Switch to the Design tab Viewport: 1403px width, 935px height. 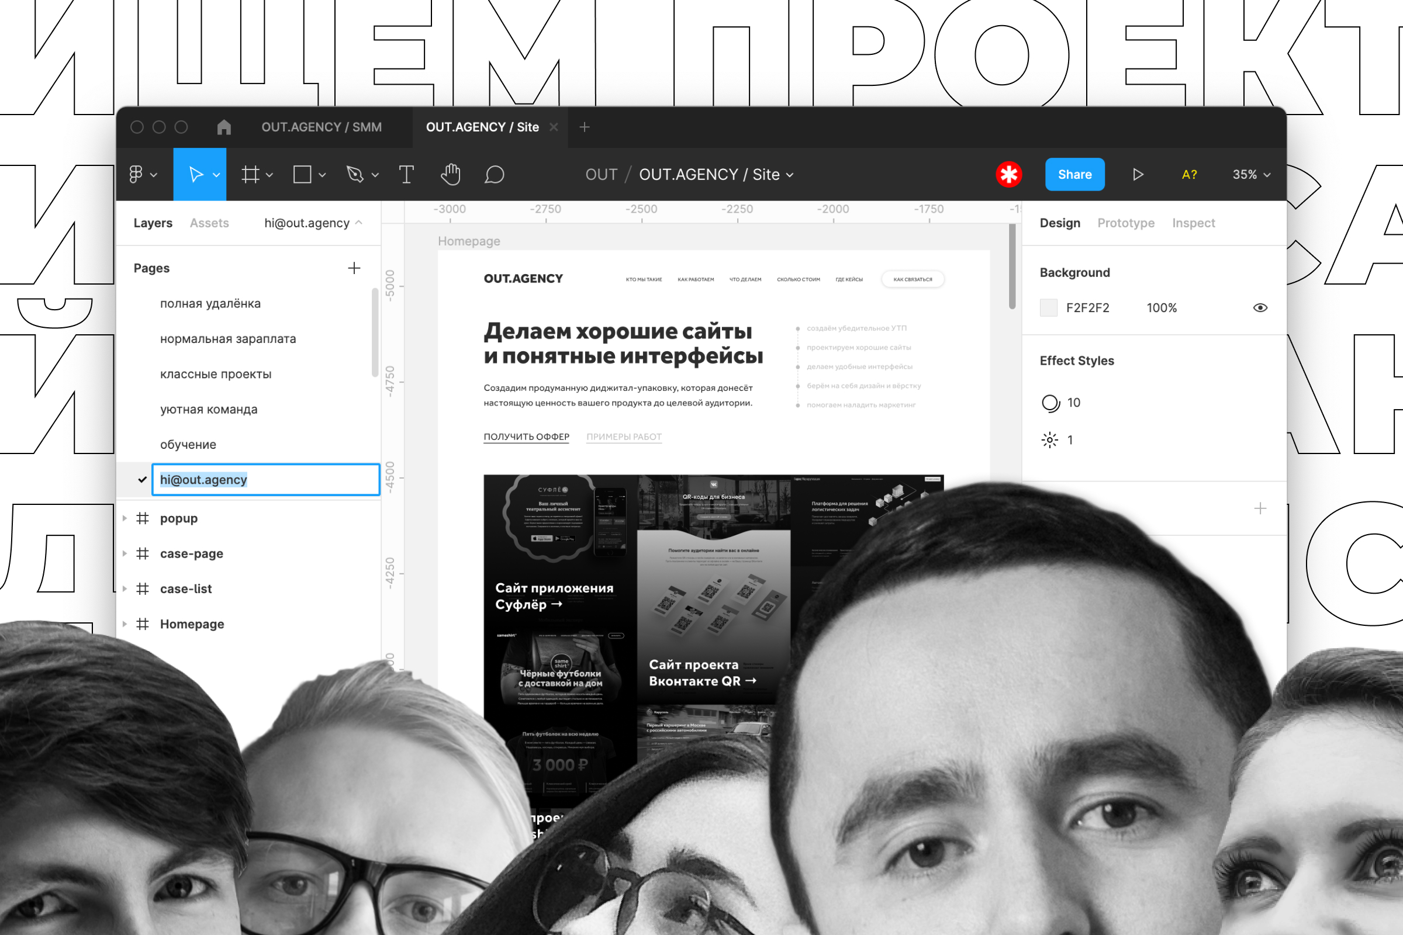click(1060, 223)
